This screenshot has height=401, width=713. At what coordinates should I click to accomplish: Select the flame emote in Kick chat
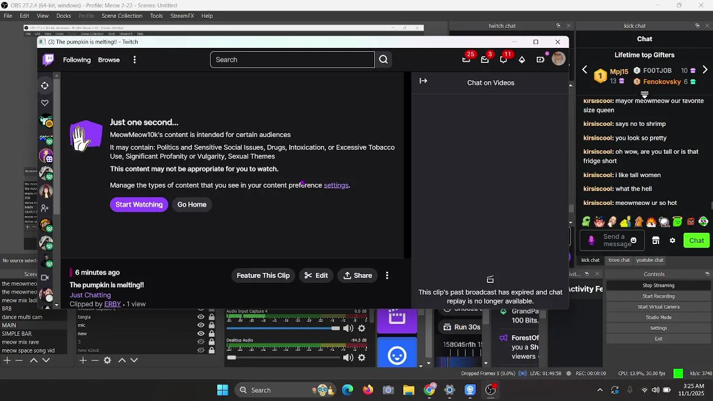pos(651,222)
